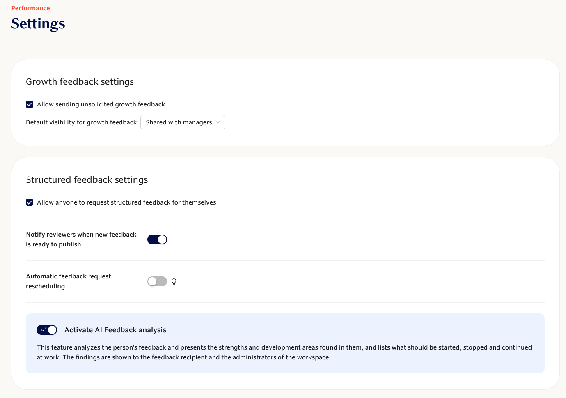Turn off Activate AI Feedback analysis switch
The width and height of the screenshot is (566, 398).
pos(47,330)
